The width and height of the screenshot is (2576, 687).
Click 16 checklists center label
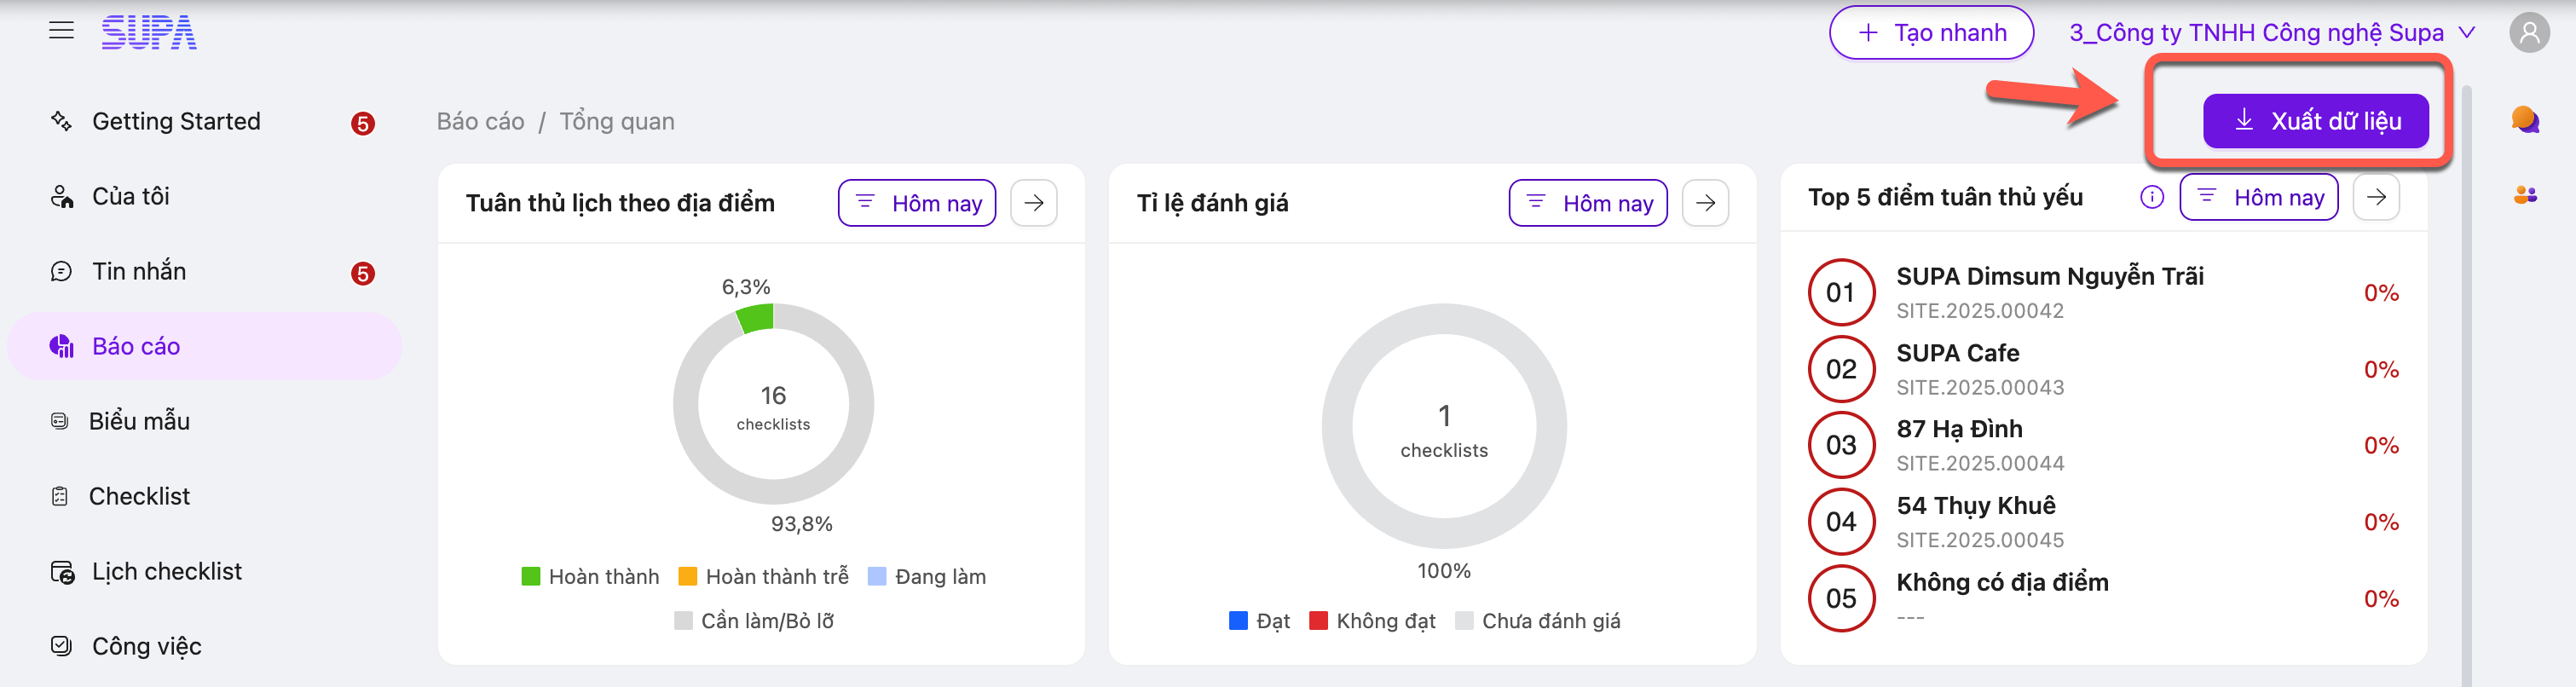click(773, 407)
